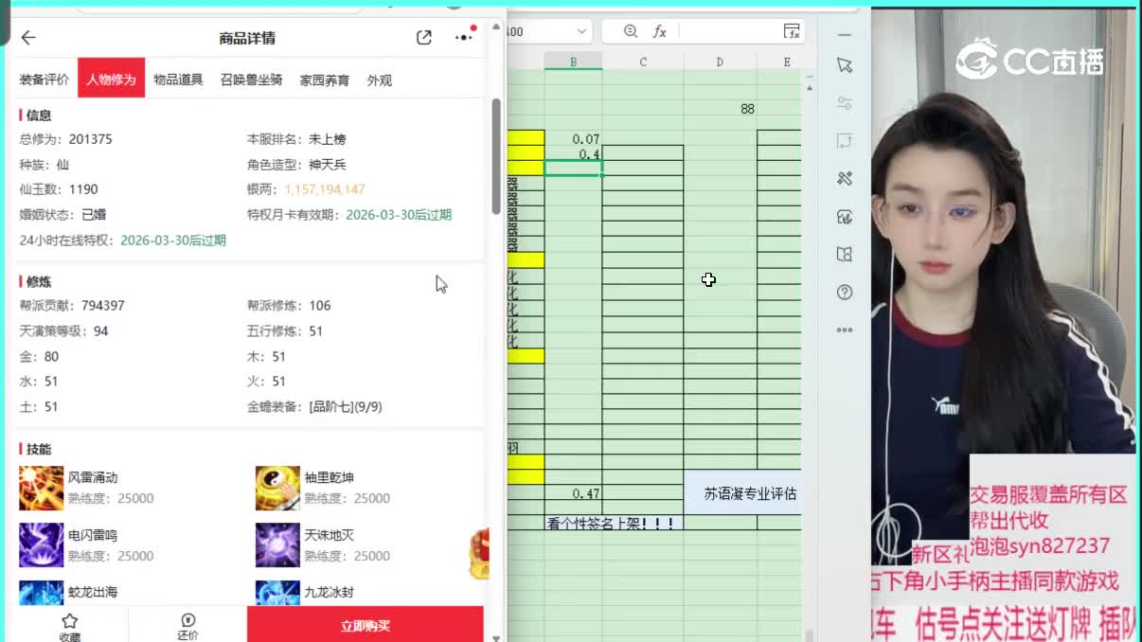The image size is (1142, 642).
Task: Switch to the 外观 tab
Action: [x=380, y=80]
